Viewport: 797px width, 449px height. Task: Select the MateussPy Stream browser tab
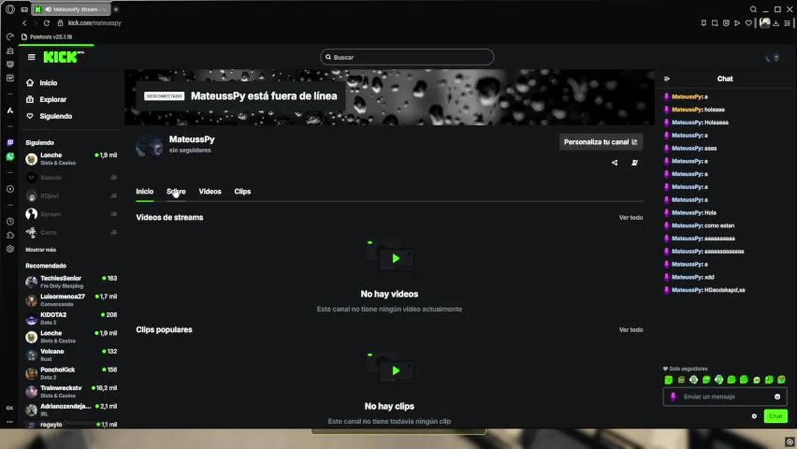[x=70, y=9]
